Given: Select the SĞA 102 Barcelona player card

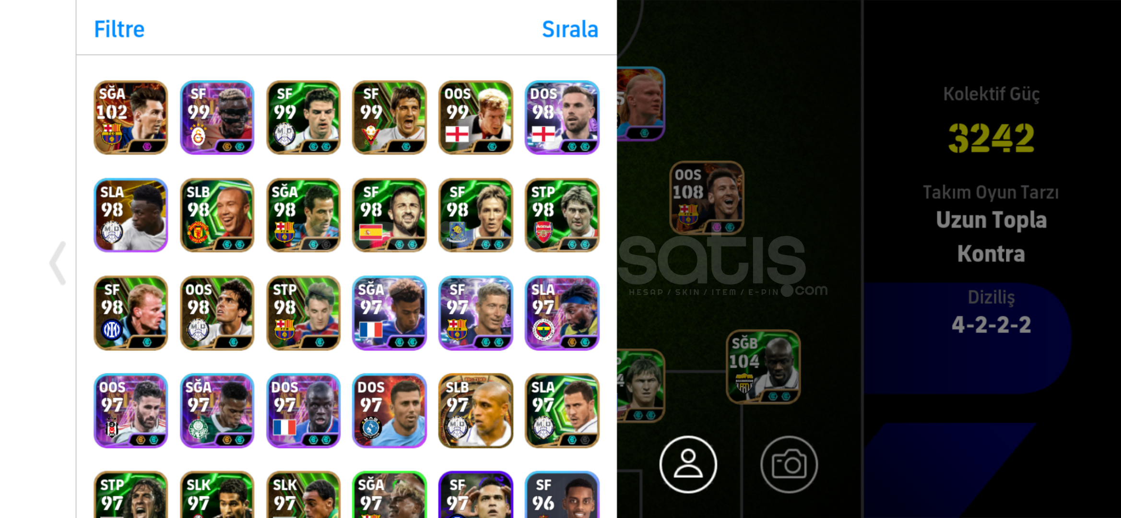Looking at the screenshot, I should point(130,118).
